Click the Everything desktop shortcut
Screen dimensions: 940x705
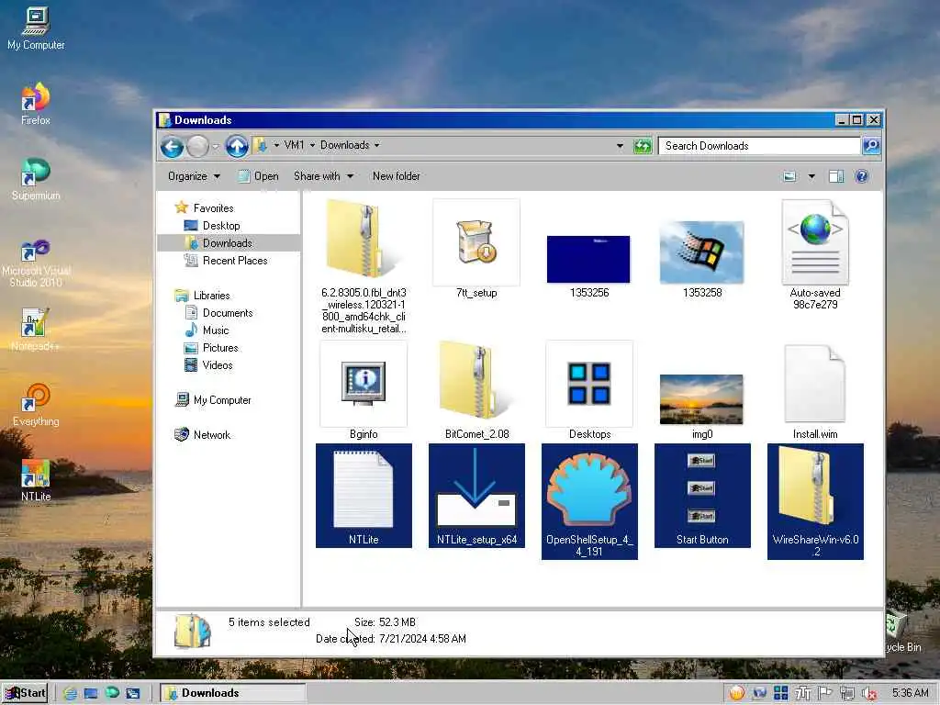click(36, 405)
